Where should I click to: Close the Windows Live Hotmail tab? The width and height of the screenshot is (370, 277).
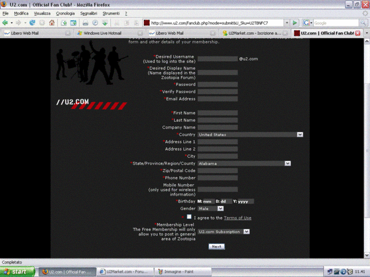140,33
